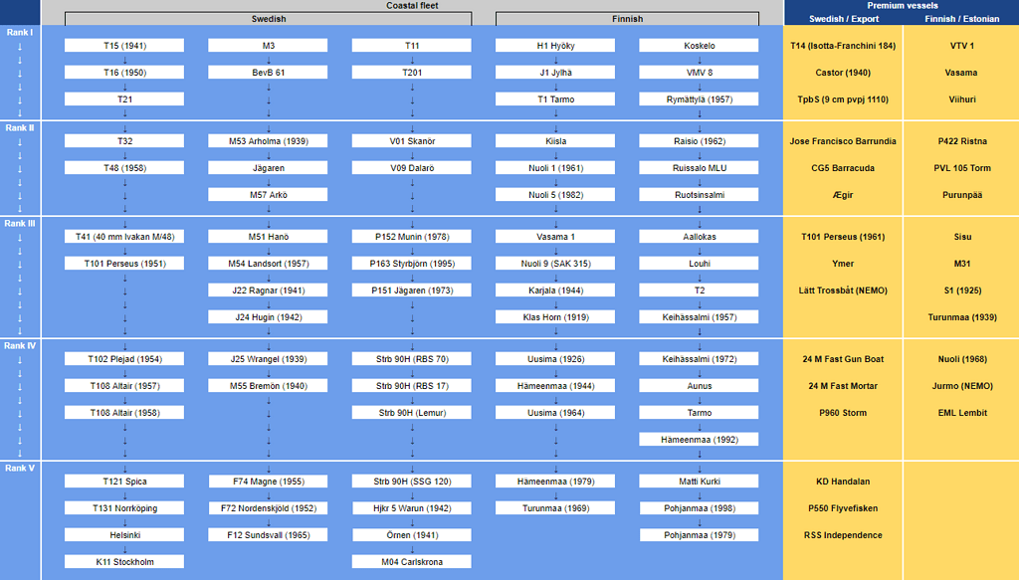Select the Hämeenmaa (1992) minelayer
1019x580 pixels.
click(698, 438)
